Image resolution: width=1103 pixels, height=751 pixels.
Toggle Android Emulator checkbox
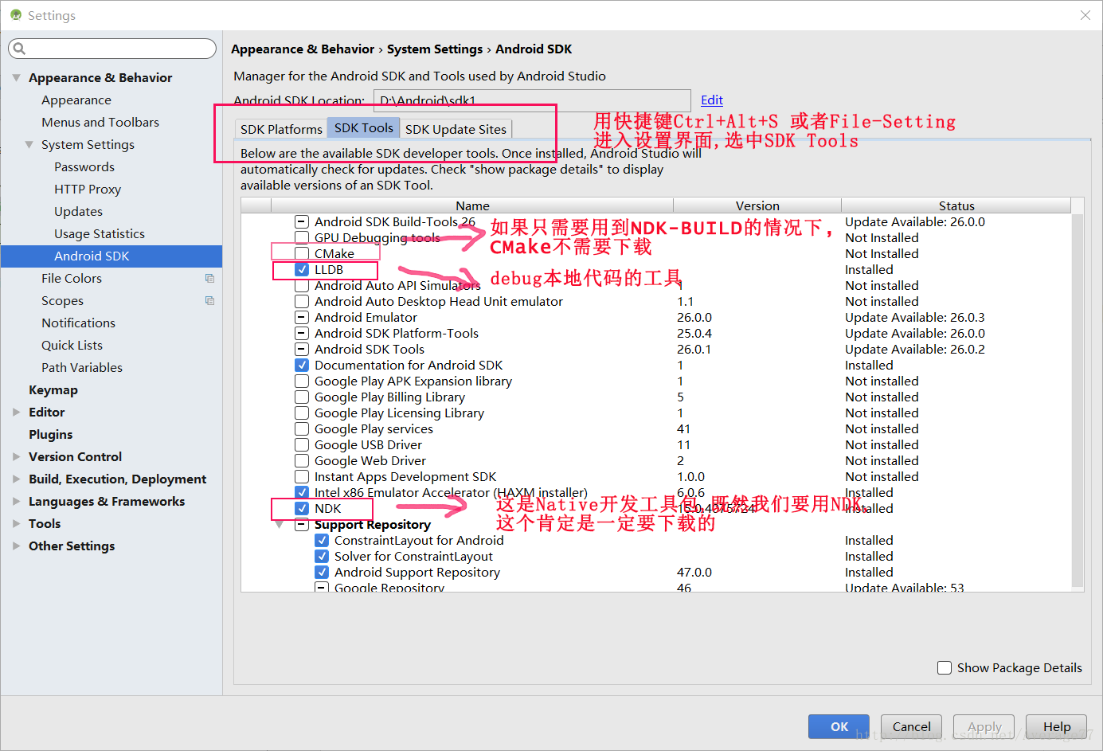click(302, 317)
